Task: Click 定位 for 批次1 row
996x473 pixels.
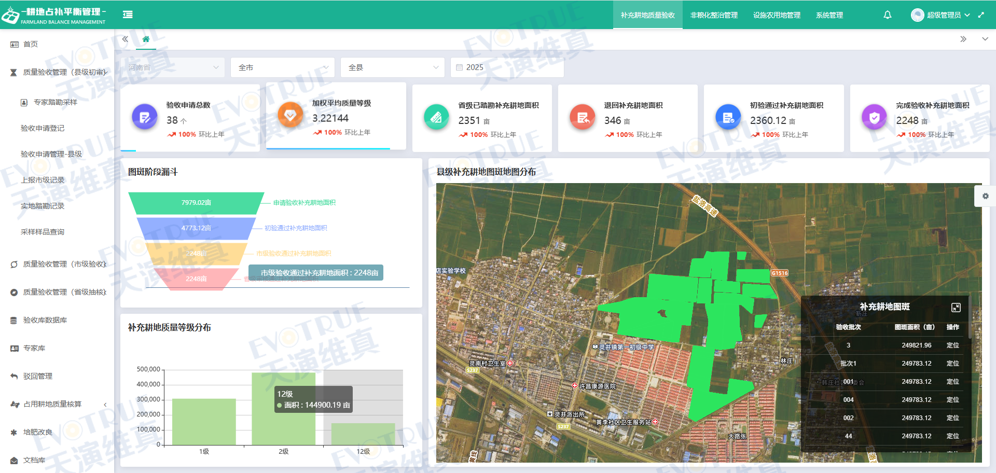Action: coord(952,364)
